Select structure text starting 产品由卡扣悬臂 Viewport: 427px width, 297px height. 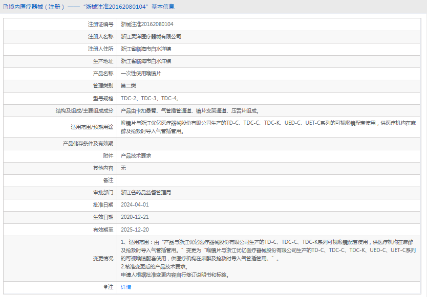point(190,111)
